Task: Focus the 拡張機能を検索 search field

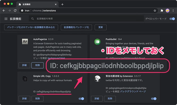Action: 86,19
